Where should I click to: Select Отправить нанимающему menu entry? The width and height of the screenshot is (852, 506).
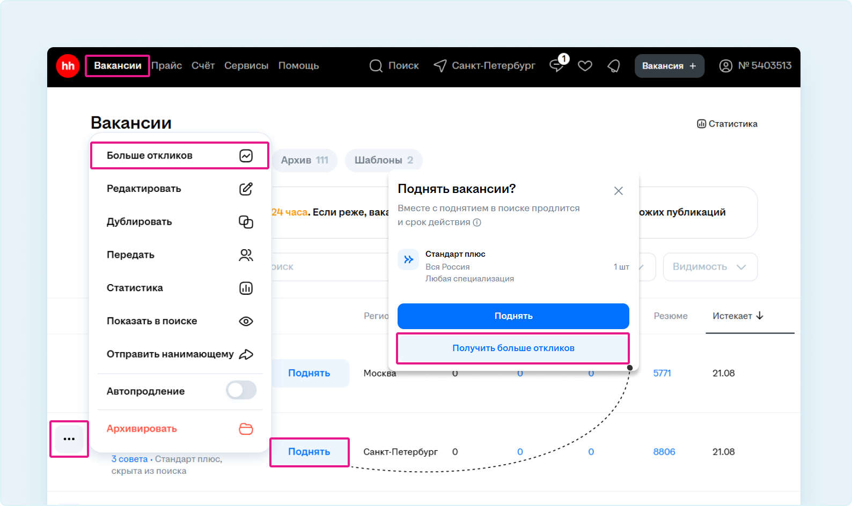pos(180,354)
